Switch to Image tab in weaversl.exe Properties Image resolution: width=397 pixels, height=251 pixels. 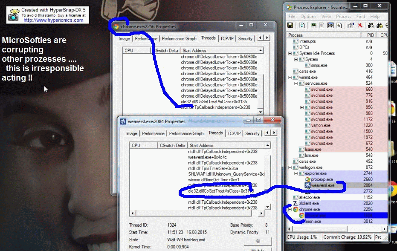[x=132, y=134]
